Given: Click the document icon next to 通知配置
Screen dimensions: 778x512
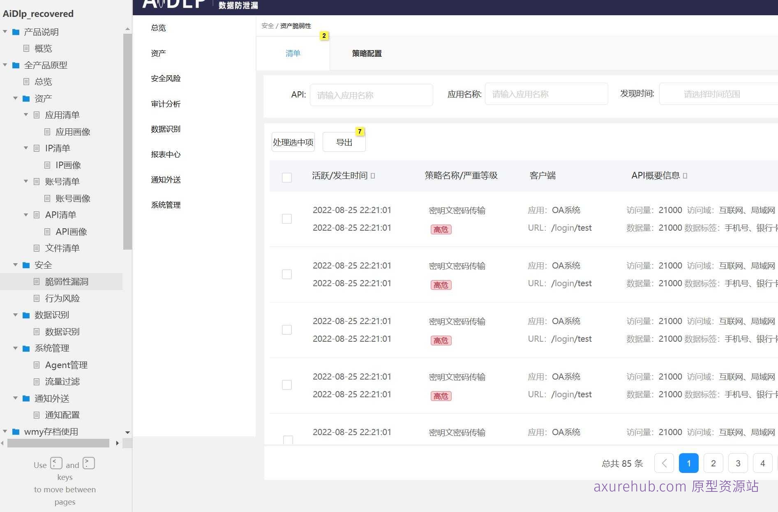Looking at the screenshot, I should (x=36, y=415).
